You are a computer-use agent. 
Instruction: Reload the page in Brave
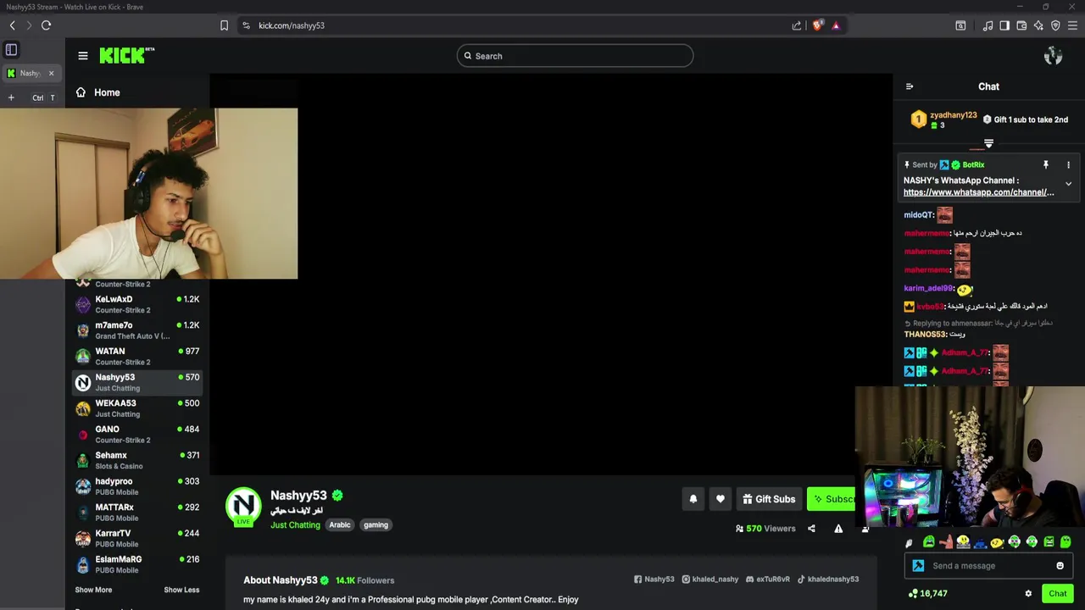pos(46,25)
